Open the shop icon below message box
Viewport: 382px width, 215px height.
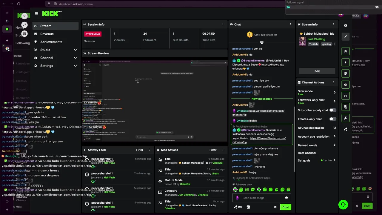coord(248,207)
